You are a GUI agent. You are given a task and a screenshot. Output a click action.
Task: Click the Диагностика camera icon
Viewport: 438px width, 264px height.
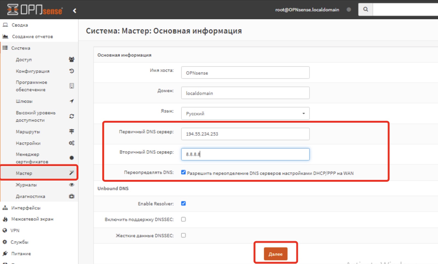(x=71, y=196)
